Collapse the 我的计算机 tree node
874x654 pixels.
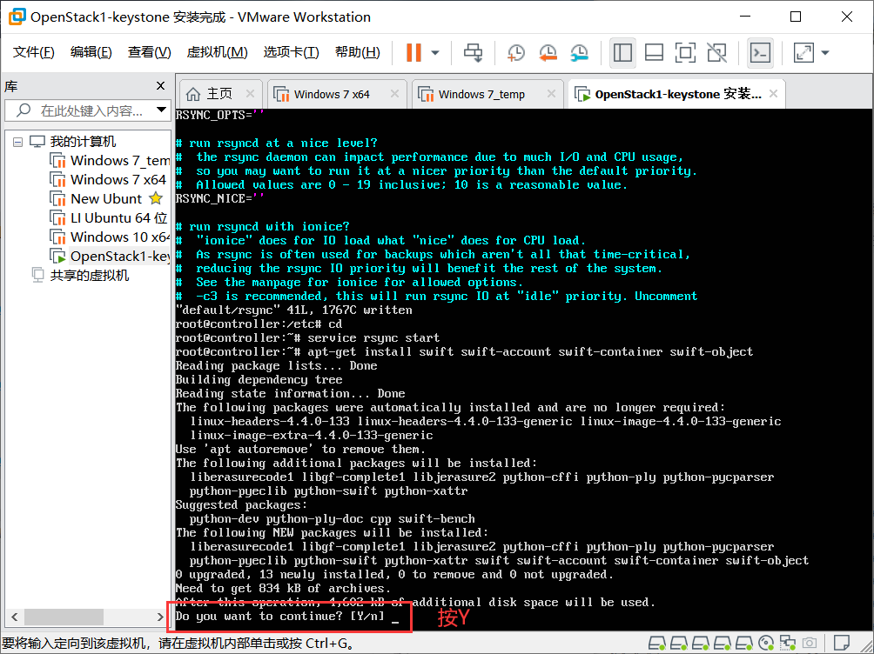click(x=17, y=142)
